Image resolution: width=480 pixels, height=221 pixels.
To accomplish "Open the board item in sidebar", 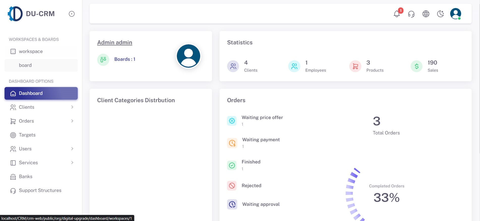I will pos(41,65).
